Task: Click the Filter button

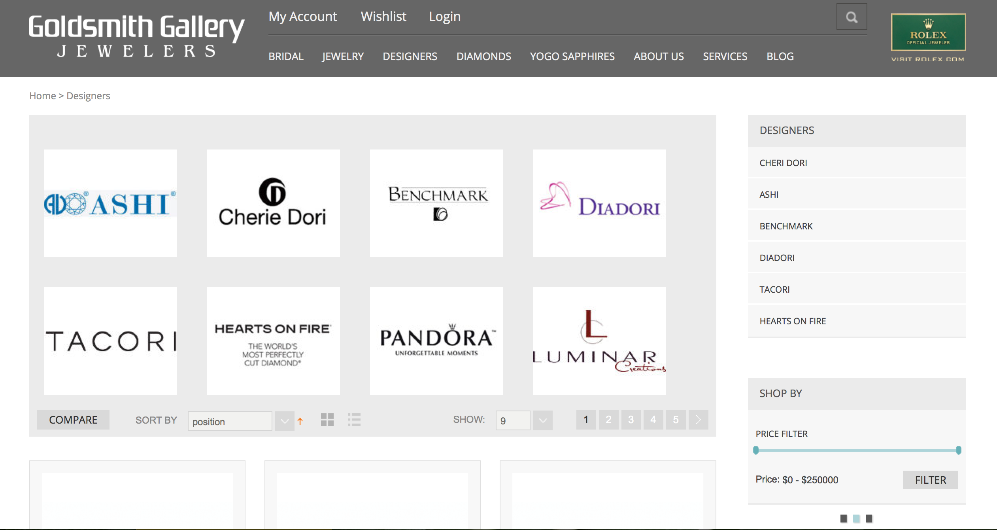Action: (x=930, y=480)
